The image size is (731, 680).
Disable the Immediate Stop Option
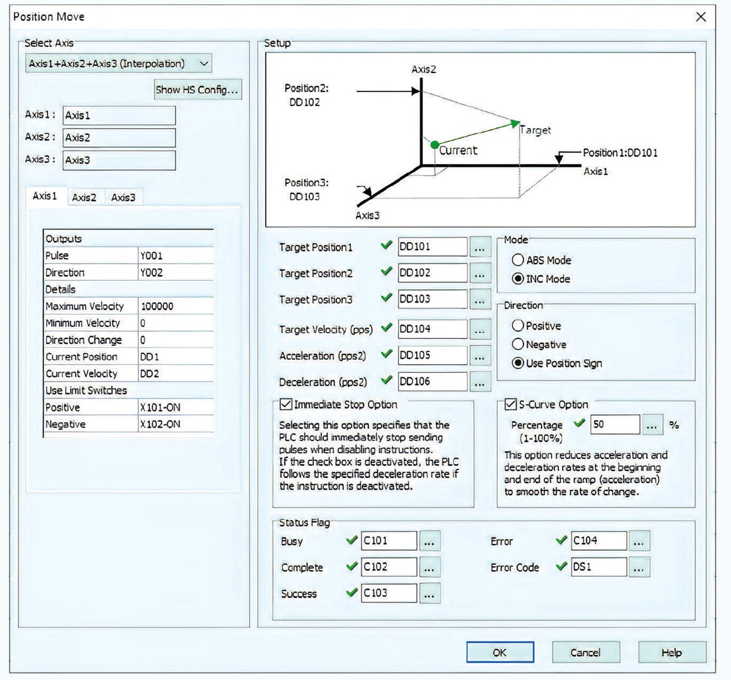pos(285,404)
